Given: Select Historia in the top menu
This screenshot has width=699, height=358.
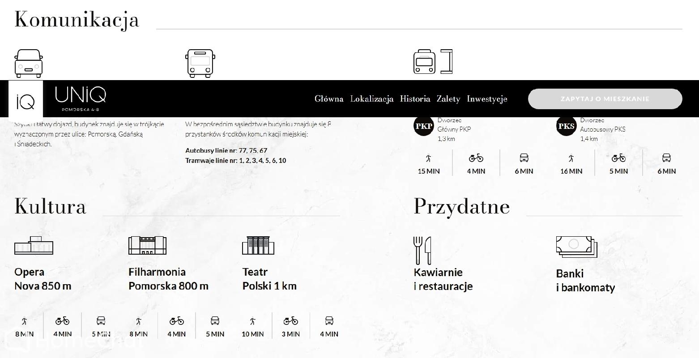Looking at the screenshot, I should tap(415, 99).
